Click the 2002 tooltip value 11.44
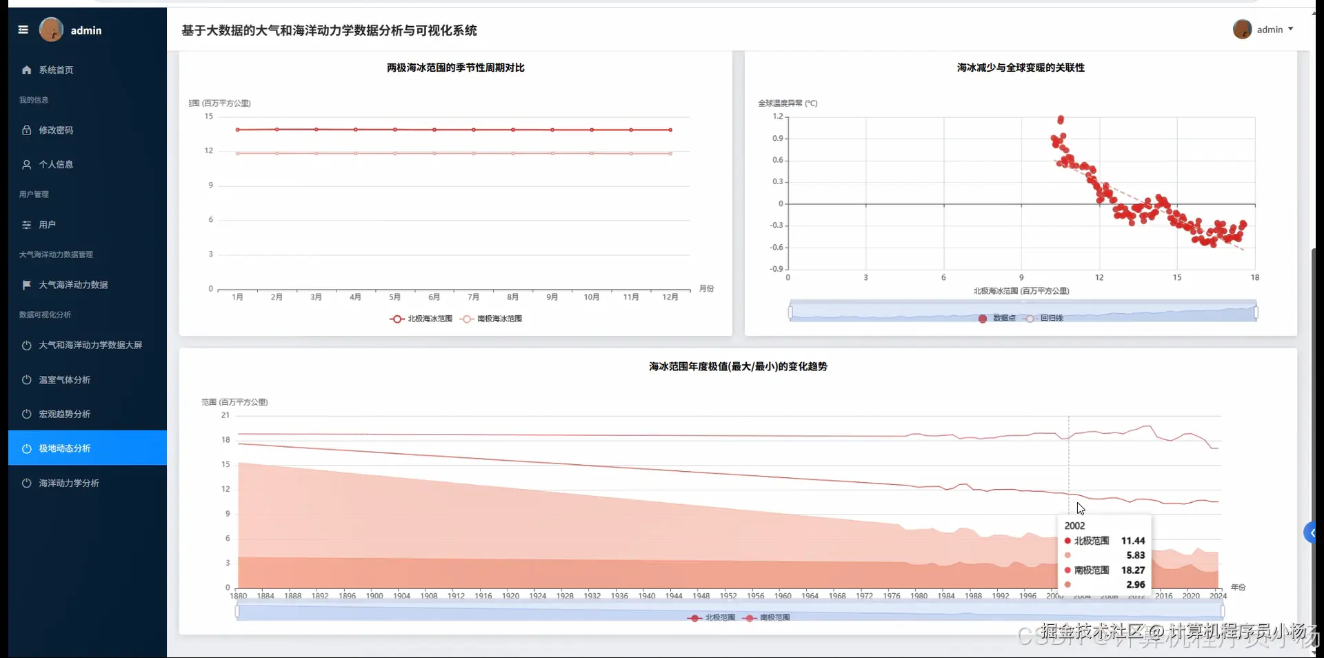 pos(1133,541)
